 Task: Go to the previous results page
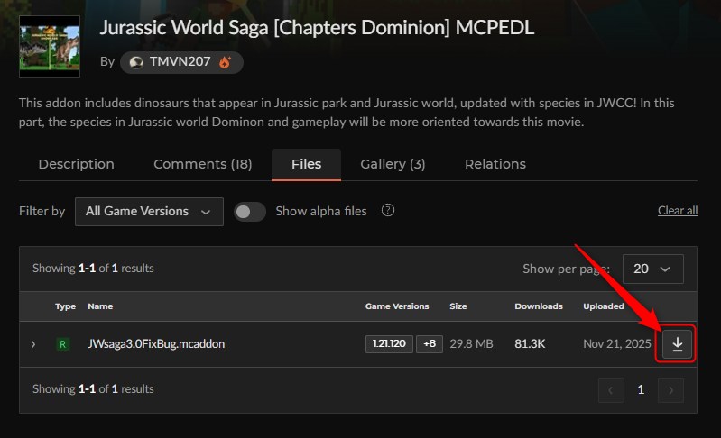point(611,390)
